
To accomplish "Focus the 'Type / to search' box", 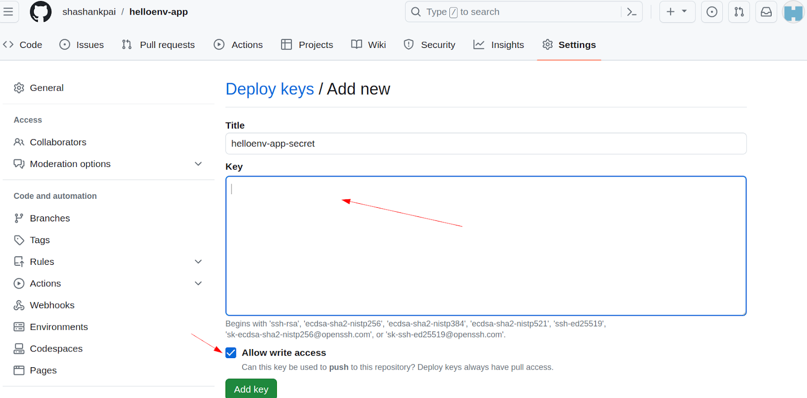I will [524, 12].
